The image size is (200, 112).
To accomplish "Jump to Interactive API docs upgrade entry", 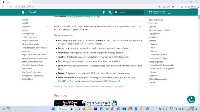I will (x=162, y=65).
